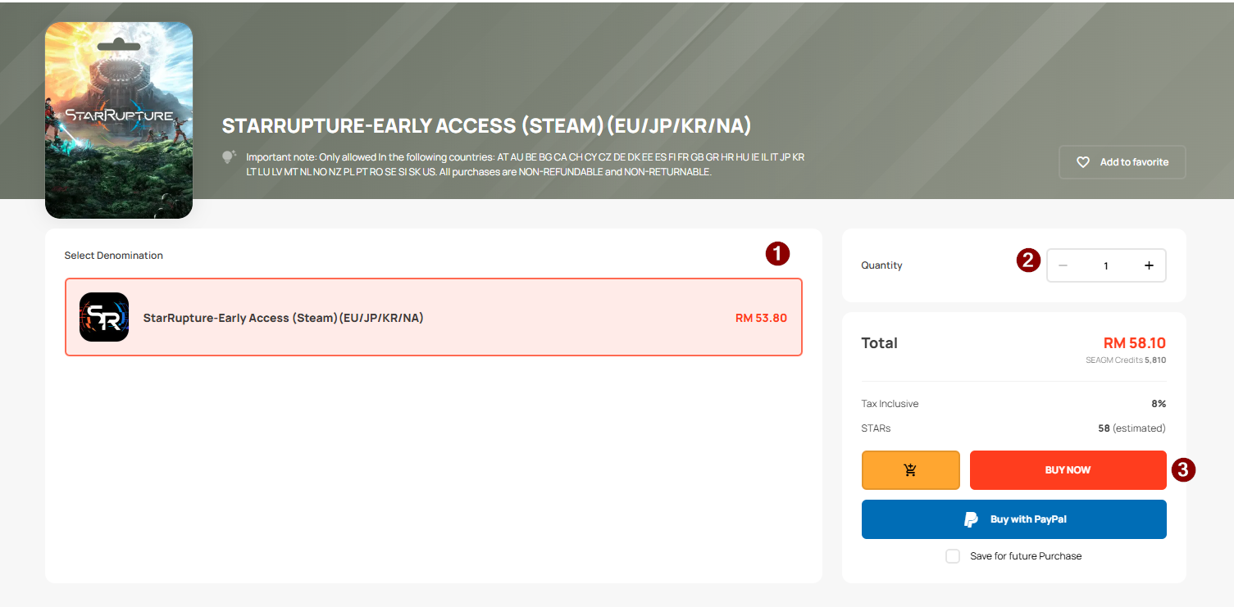Click the black SR logo icon
The width and height of the screenshot is (1234, 607).
coord(104,317)
